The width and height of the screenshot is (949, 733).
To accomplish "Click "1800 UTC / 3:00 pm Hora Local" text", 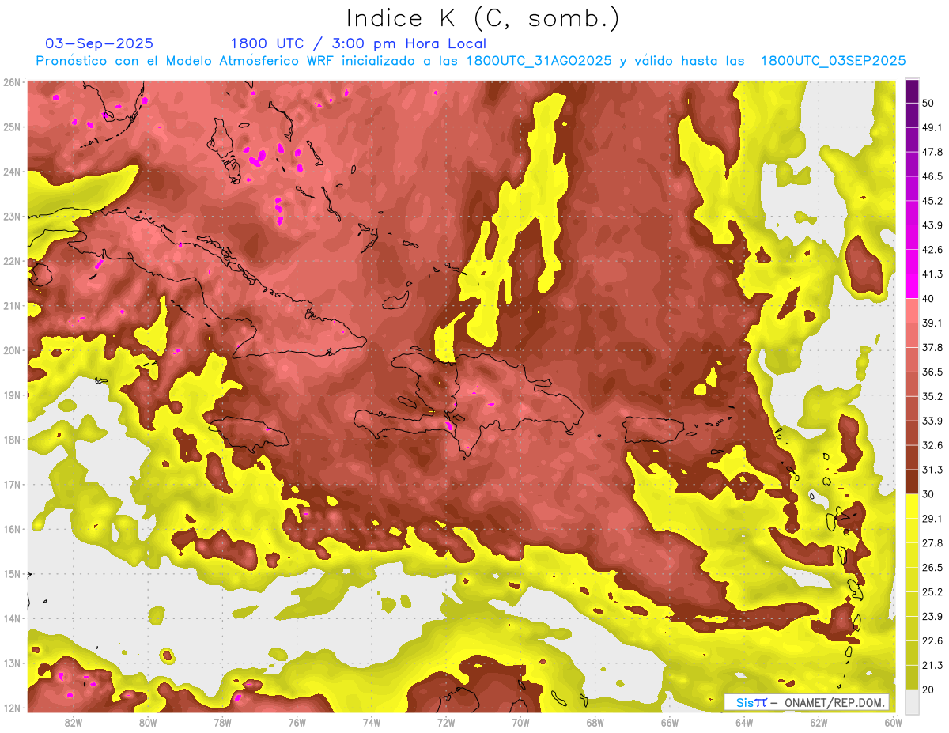I will [358, 44].
